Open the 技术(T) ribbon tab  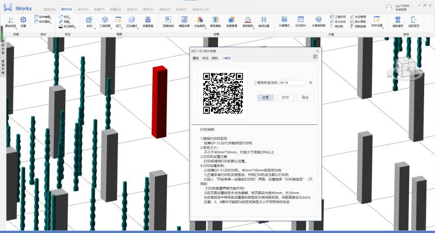83,9
